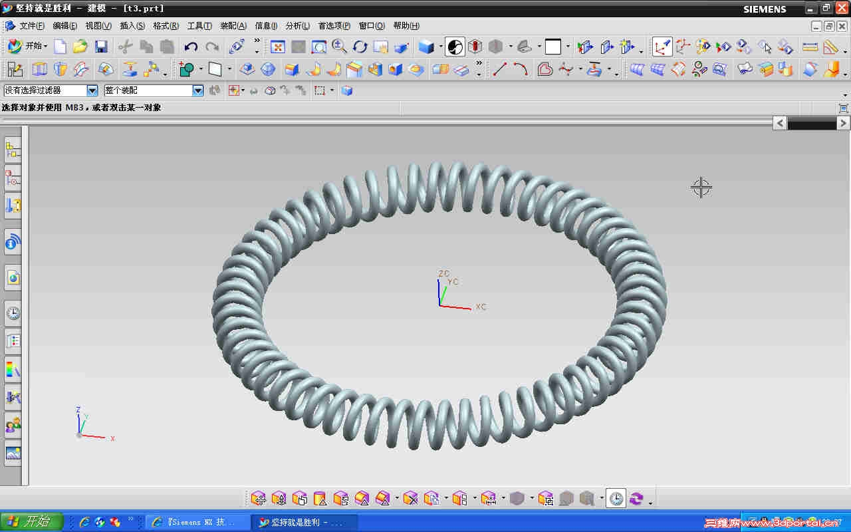This screenshot has height=532, width=851.
Task: Undo the last action
Action: (191, 47)
